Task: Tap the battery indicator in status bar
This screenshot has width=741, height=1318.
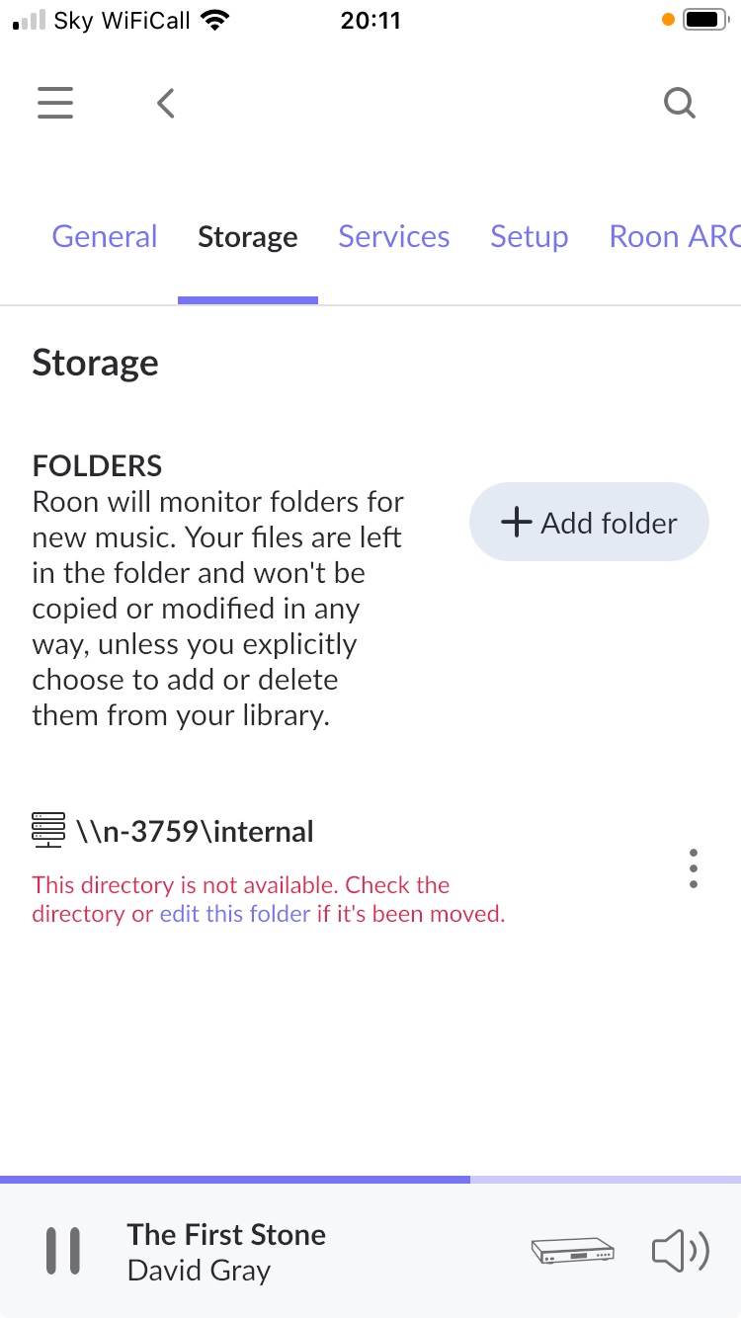Action: (x=704, y=20)
